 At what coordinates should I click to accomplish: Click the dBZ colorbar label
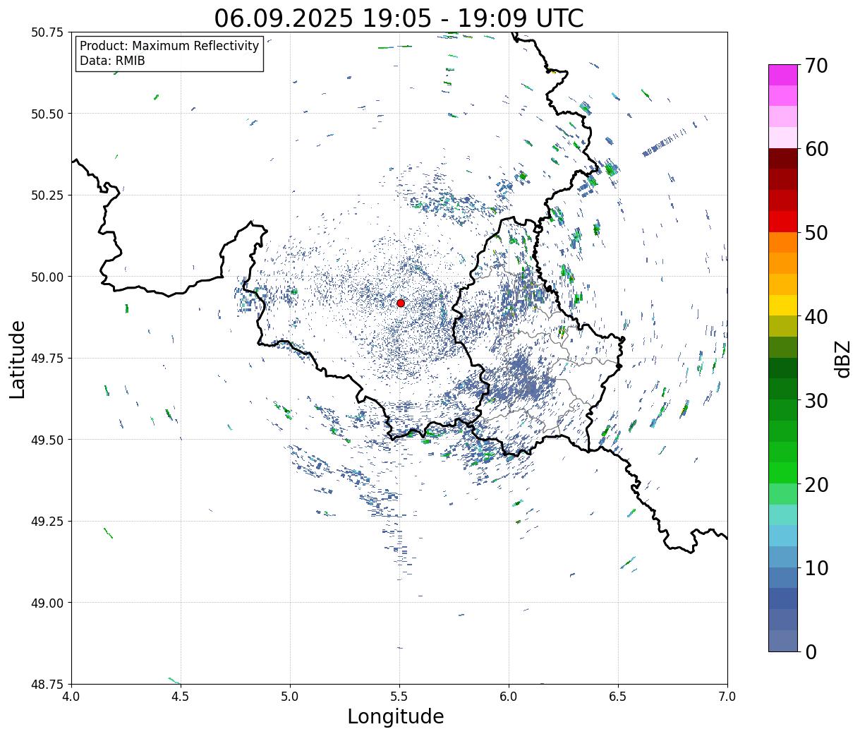point(842,358)
